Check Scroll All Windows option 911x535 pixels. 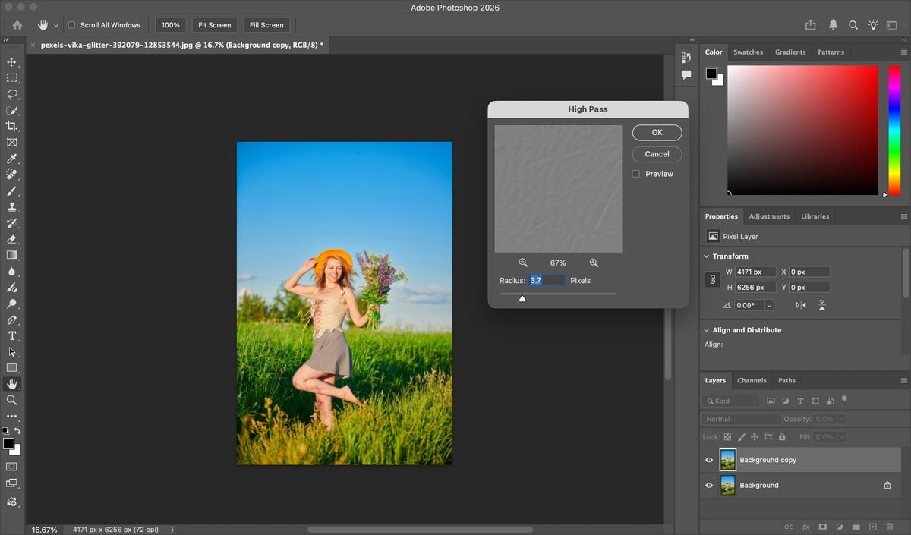(x=71, y=25)
